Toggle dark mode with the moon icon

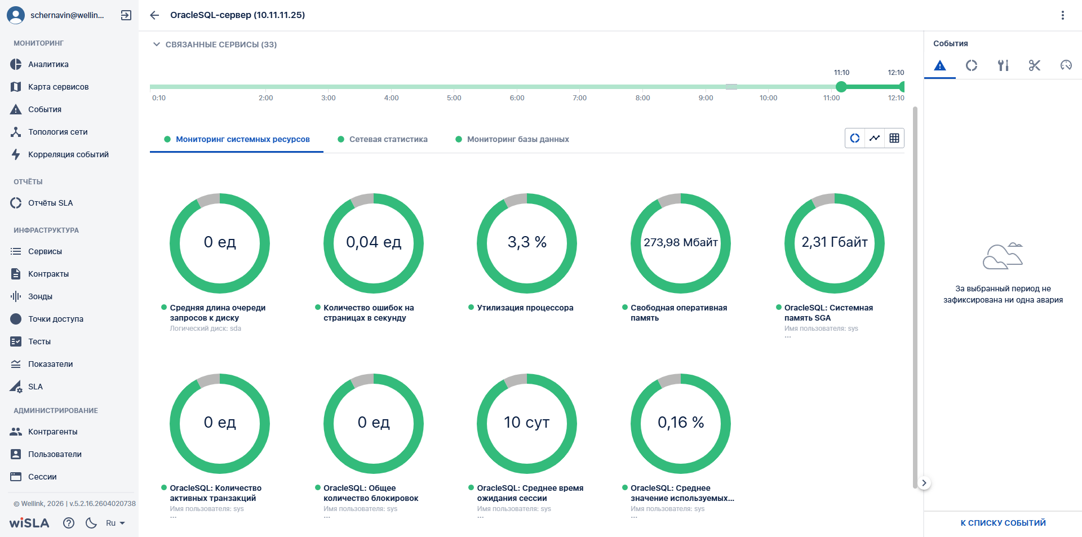91,523
